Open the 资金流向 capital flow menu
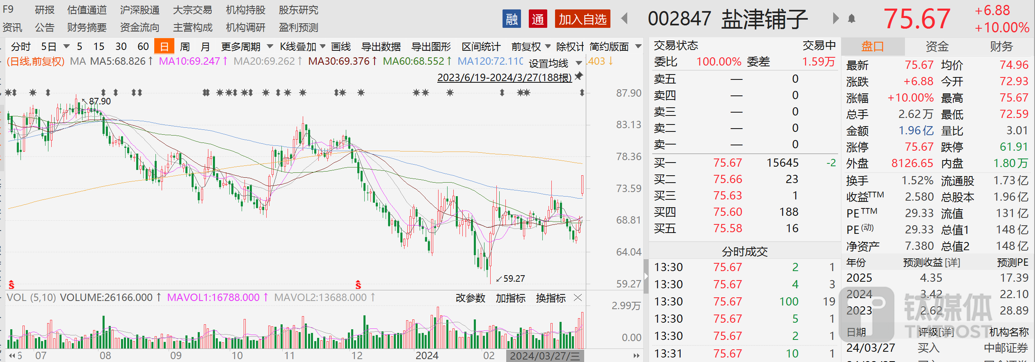Image resolution: width=1035 pixels, height=362 pixels. pyautogui.click(x=140, y=27)
